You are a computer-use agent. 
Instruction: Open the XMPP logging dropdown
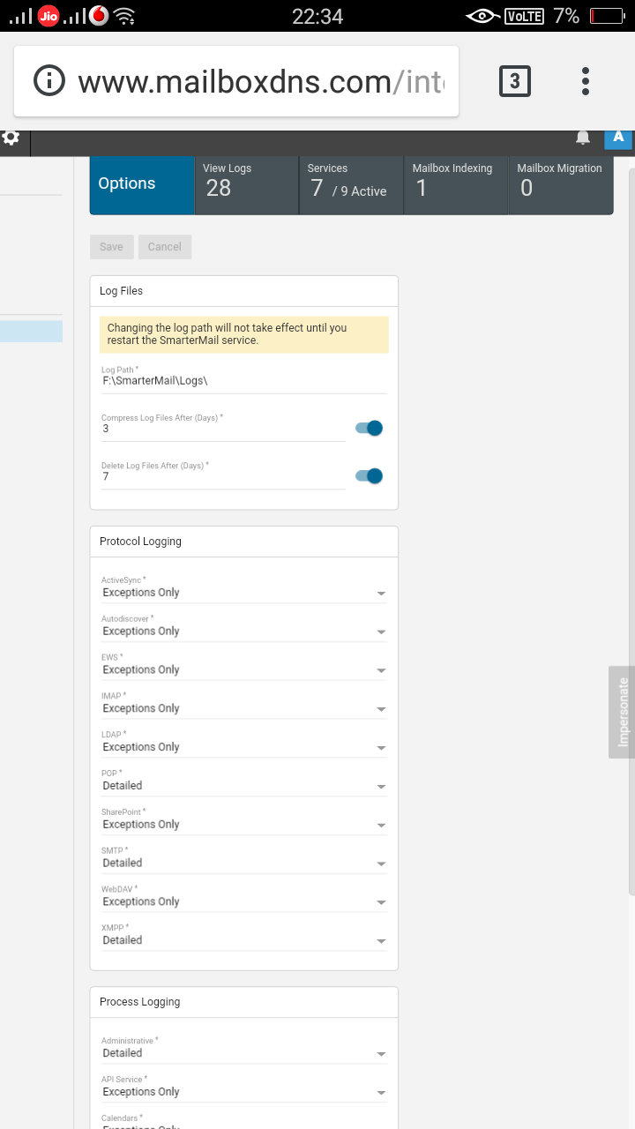[x=243, y=940]
